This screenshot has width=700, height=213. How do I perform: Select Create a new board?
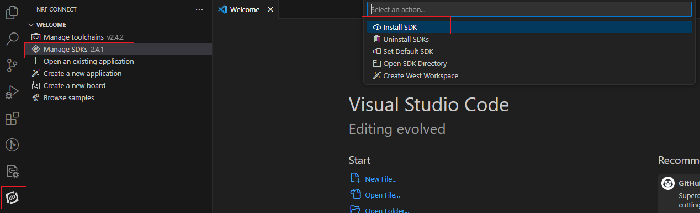coord(119,85)
